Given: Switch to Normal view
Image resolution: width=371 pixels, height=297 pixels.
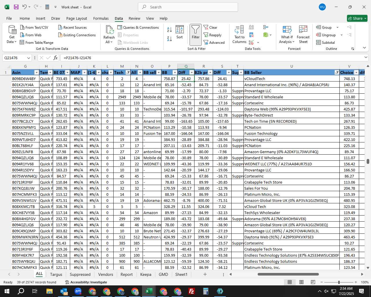Looking at the screenshot, I should 290,282.
